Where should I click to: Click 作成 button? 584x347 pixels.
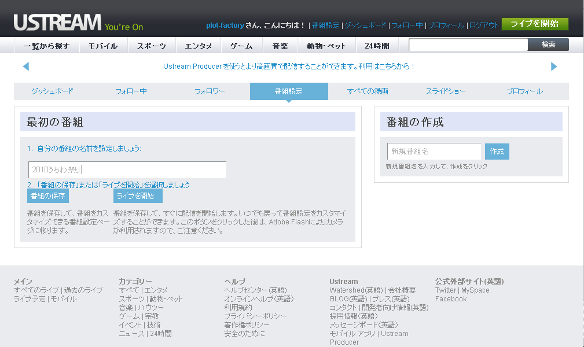[497, 152]
